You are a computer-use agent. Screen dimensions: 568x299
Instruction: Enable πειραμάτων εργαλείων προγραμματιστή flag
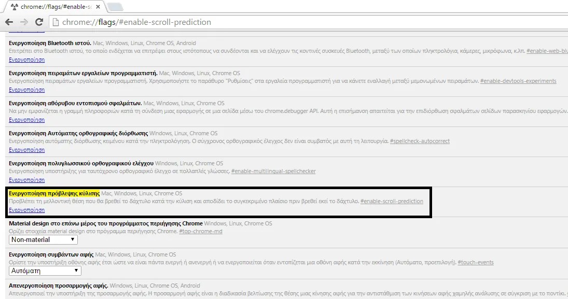tap(27, 90)
